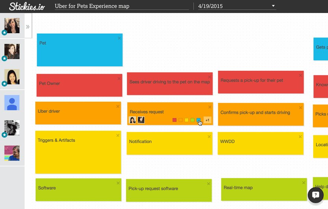Delete the yellow WWDD sticky note
The width and height of the screenshot is (328, 209).
click(x=300, y=137)
